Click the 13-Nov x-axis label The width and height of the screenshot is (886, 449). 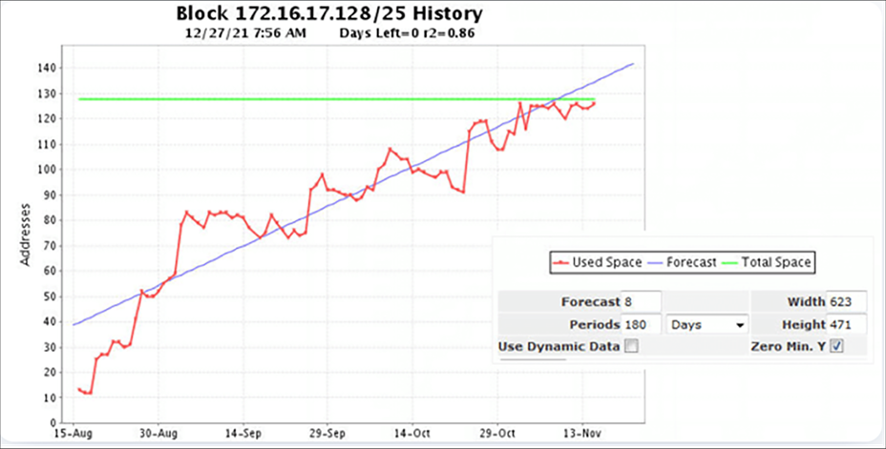(582, 433)
